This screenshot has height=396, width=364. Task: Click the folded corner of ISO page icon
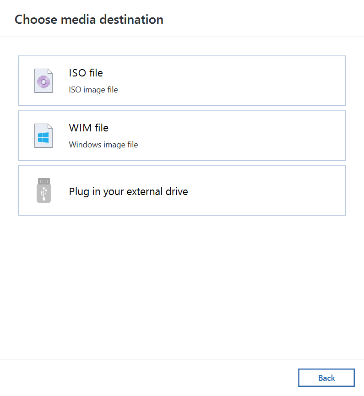point(50,71)
